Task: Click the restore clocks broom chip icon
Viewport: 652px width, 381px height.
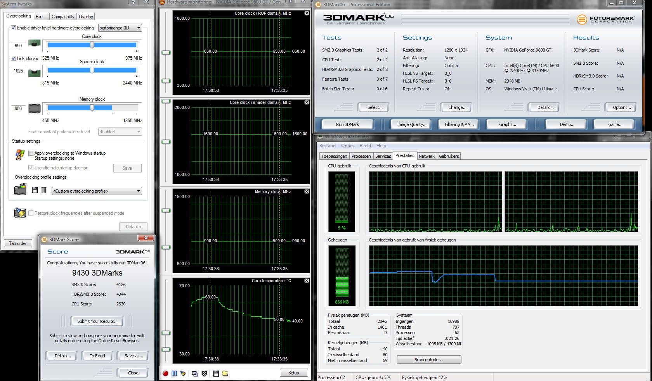Action: point(20,212)
